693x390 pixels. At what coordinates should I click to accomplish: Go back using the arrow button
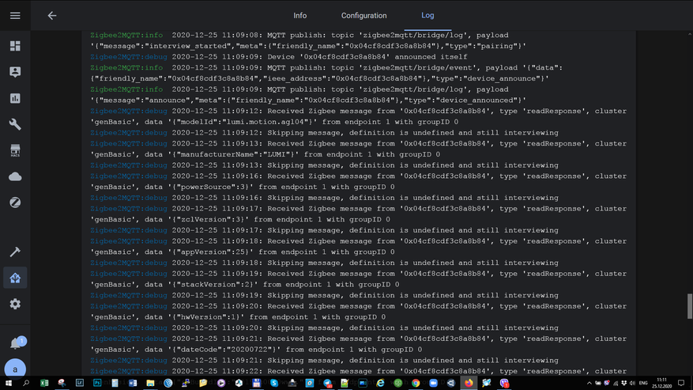(x=52, y=16)
